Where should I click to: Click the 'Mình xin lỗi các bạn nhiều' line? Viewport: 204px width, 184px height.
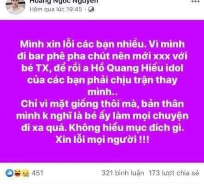[x=83, y=44]
